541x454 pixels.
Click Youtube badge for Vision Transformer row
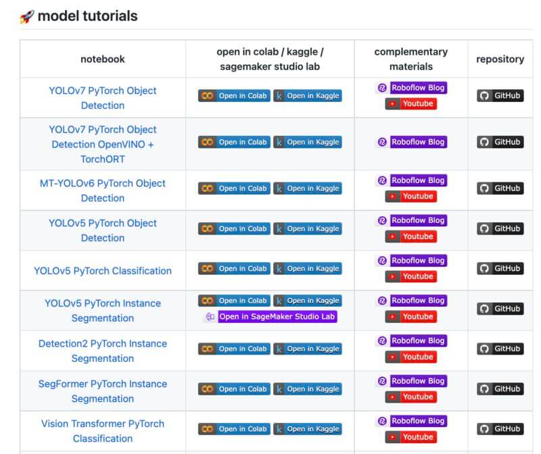click(411, 436)
